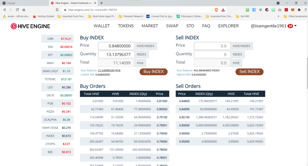This screenshot has width=308, height=166.
Task: Open Brave Shields lion icon
Action: click(x=216, y=10)
